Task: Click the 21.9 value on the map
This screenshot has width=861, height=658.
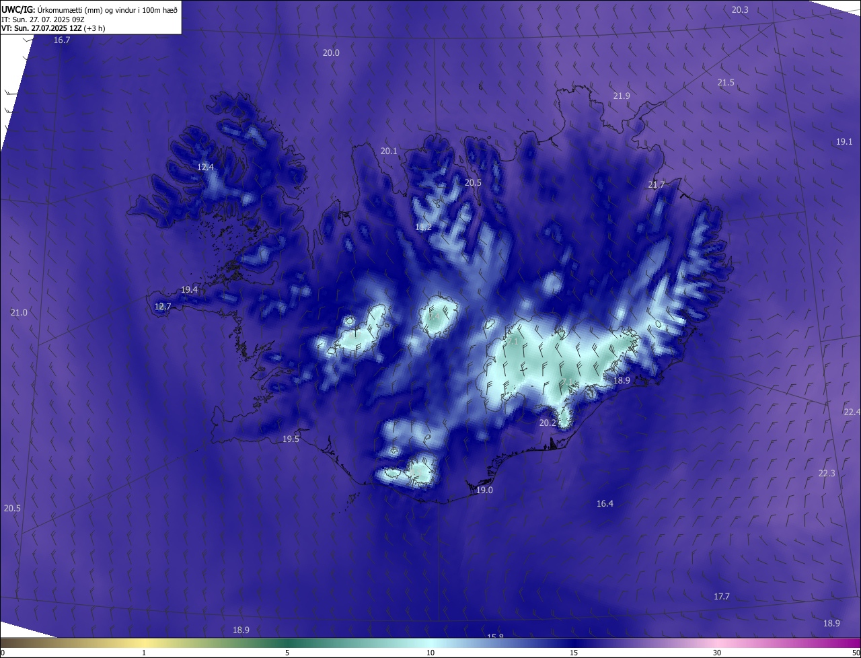Action: [622, 96]
